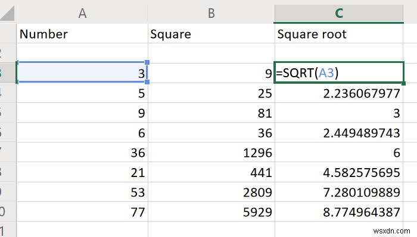Select cell with 8.774964387

point(339,212)
